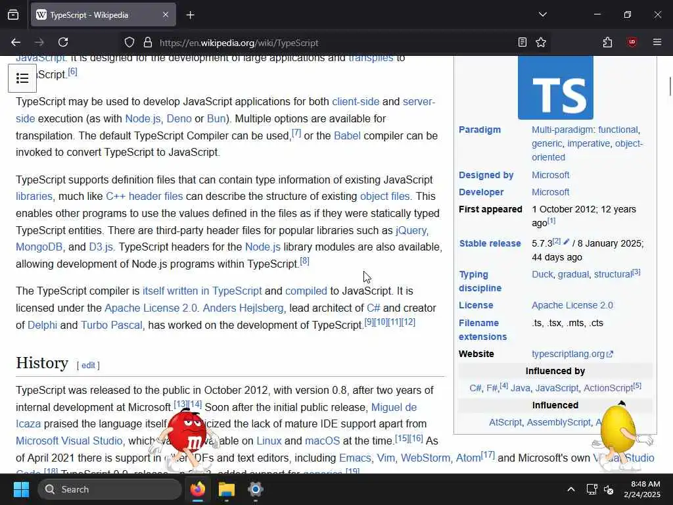Follow the Delphi link
The width and height of the screenshot is (673, 505).
click(x=42, y=325)
